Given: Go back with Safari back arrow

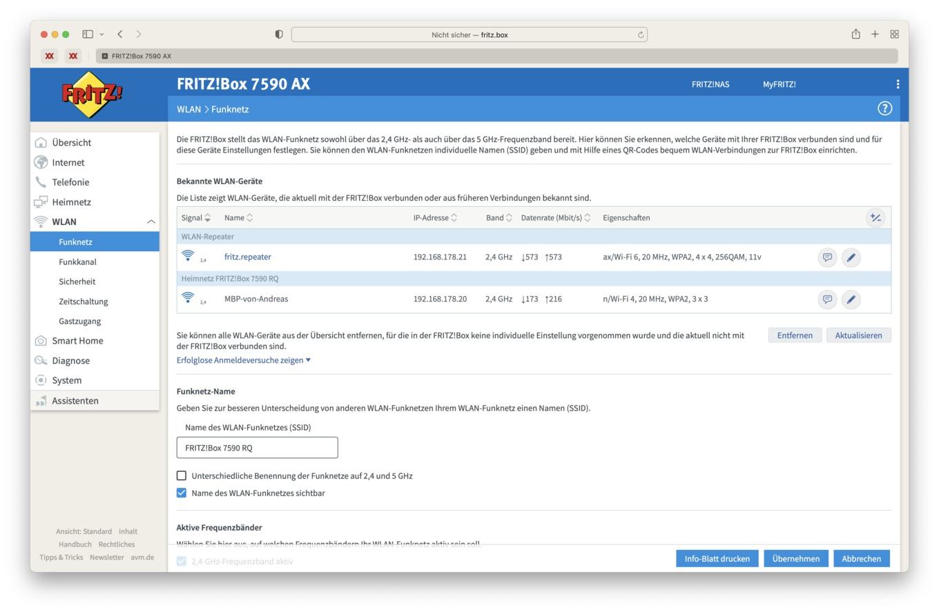Looking at the screenshot, I should [120, 34].
